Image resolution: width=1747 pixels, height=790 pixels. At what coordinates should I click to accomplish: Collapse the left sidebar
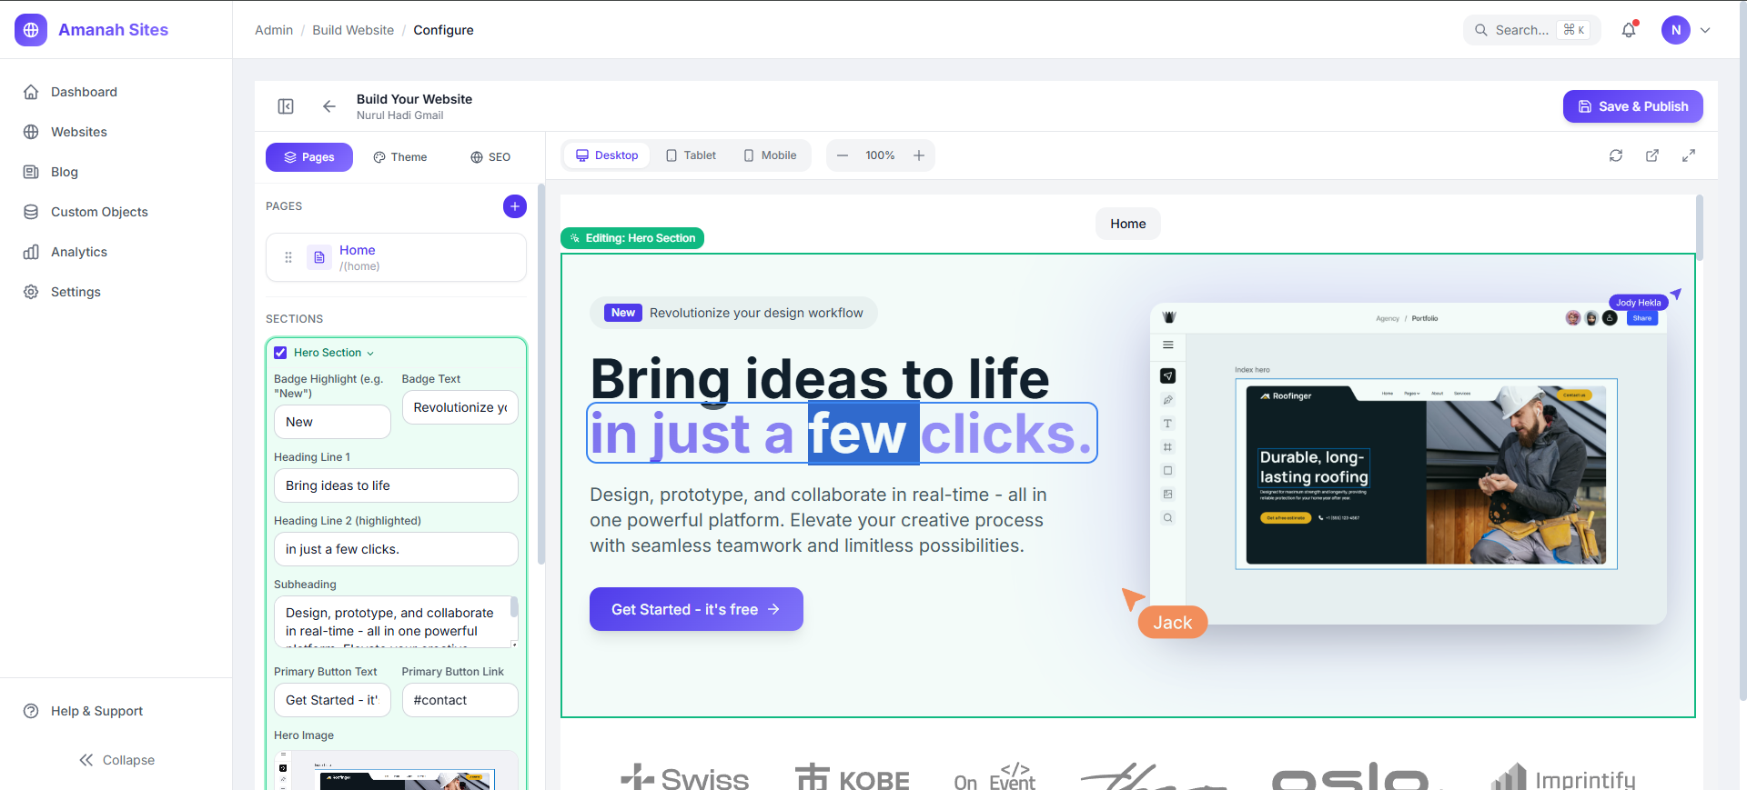[x=116, y=760]
